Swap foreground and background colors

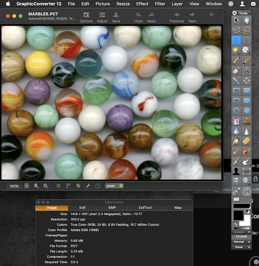point(236,223)
